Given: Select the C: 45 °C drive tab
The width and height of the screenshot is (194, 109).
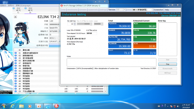Looking at the screenshot, I should coord(18,10).
